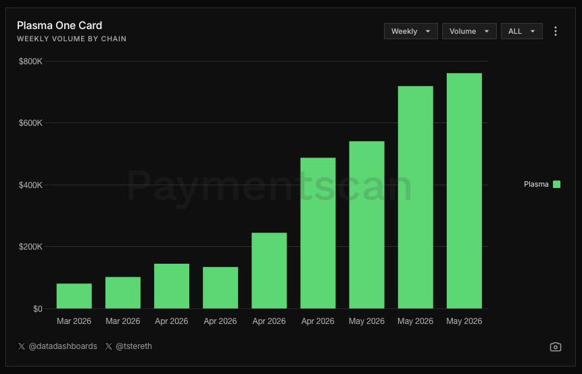
Task: Click the $400K axis label
Action: [30, 185]
